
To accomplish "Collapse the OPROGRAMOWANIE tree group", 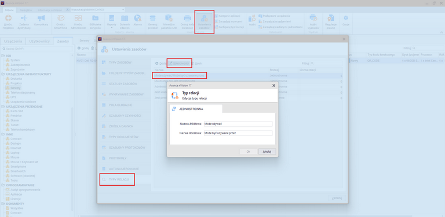I will coord(3,185).
